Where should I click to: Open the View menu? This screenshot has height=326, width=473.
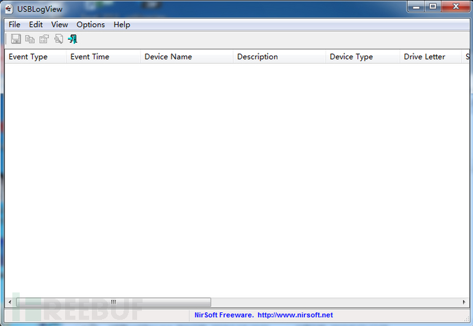pos(60,25)
